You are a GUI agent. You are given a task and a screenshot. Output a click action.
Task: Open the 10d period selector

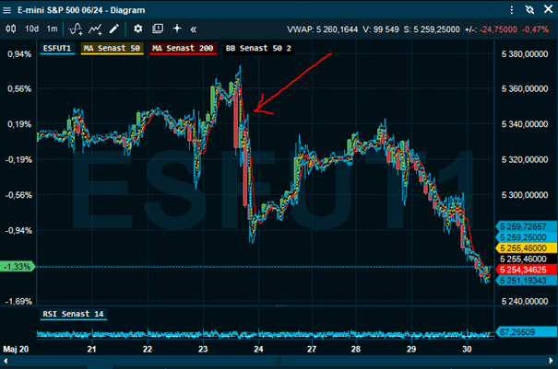(31, 29)
